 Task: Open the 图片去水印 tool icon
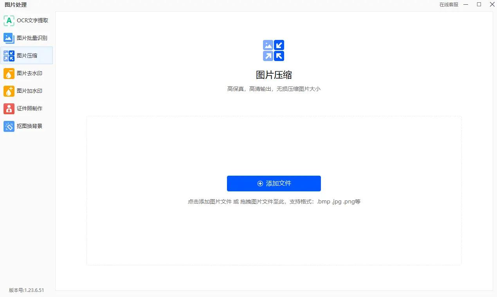click(x=9, y=73)
